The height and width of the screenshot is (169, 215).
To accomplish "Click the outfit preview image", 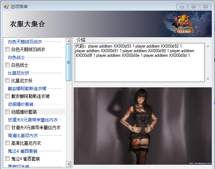I will 142,126.
